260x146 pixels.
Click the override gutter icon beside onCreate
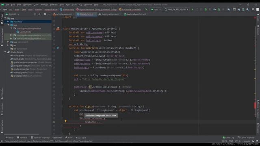click(58, 48)
